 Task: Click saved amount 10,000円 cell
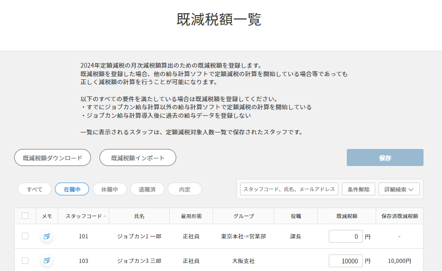point(399,261)
